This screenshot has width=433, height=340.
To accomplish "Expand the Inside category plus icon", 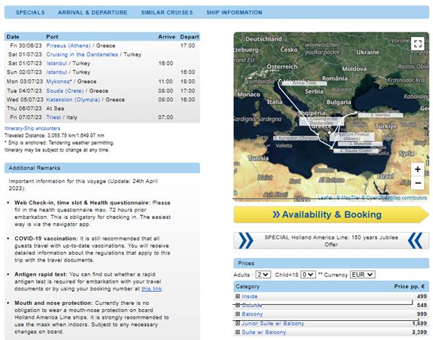I will (x=238, y=296).
